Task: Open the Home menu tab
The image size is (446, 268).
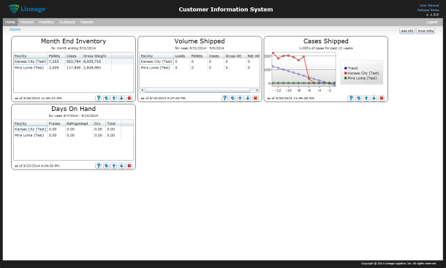Action: coord(10,22)
